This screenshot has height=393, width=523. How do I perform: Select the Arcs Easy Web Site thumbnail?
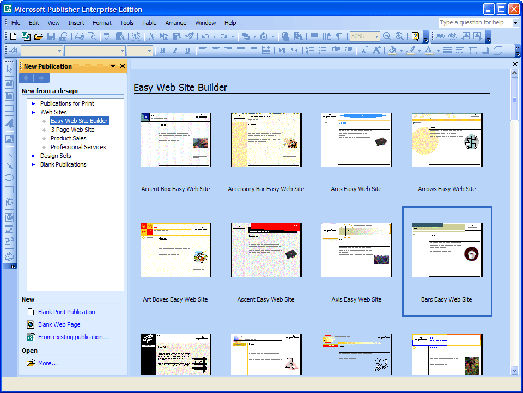tap(356, 139)
